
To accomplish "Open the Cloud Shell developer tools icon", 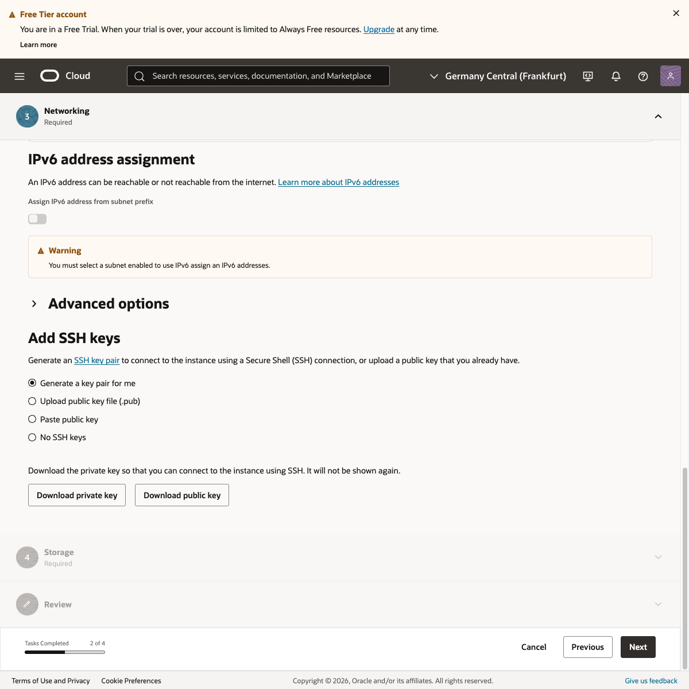I will tap(588, 76).
